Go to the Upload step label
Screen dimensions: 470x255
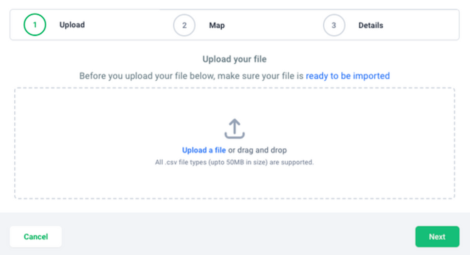(72, 25)
